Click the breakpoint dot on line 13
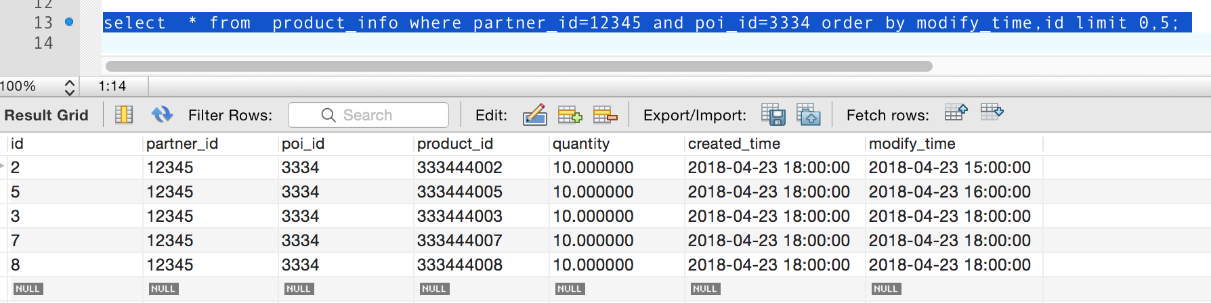This screenshot has width=1211, height=303. point(69,22)
